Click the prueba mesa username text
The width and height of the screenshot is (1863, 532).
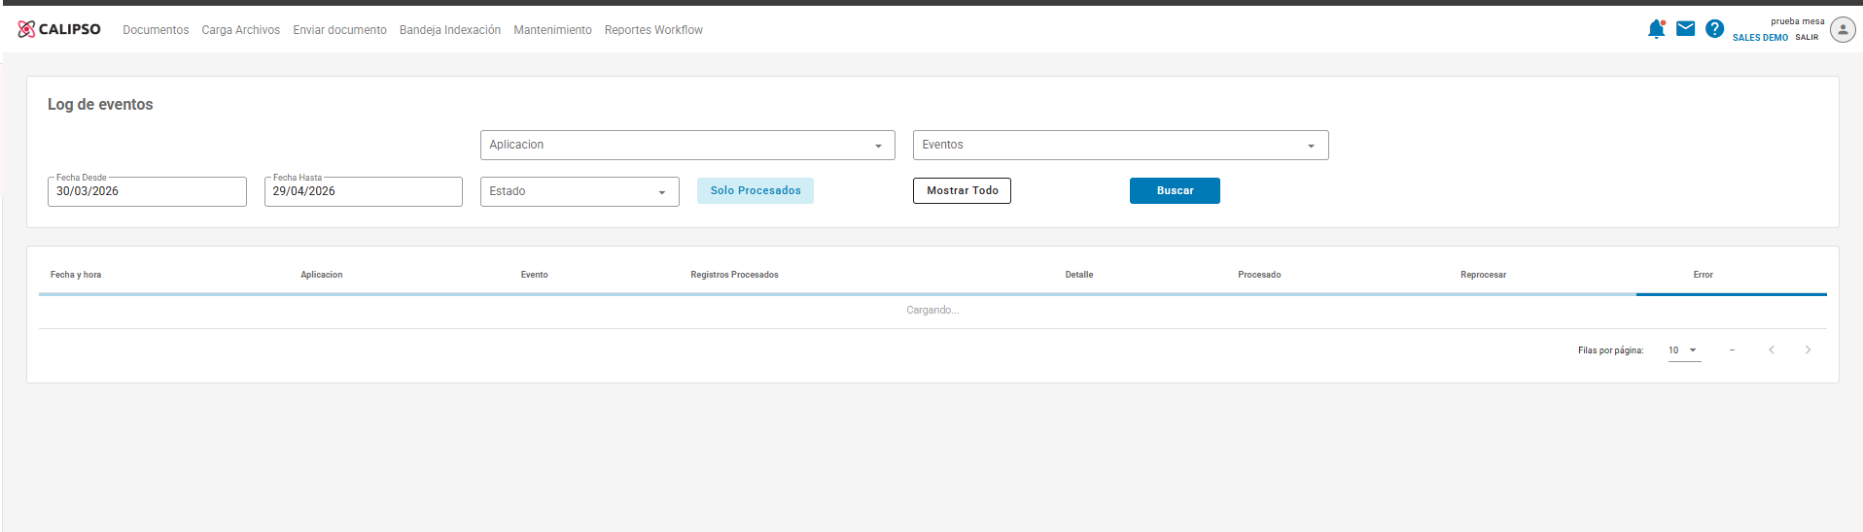[1797, 21]
